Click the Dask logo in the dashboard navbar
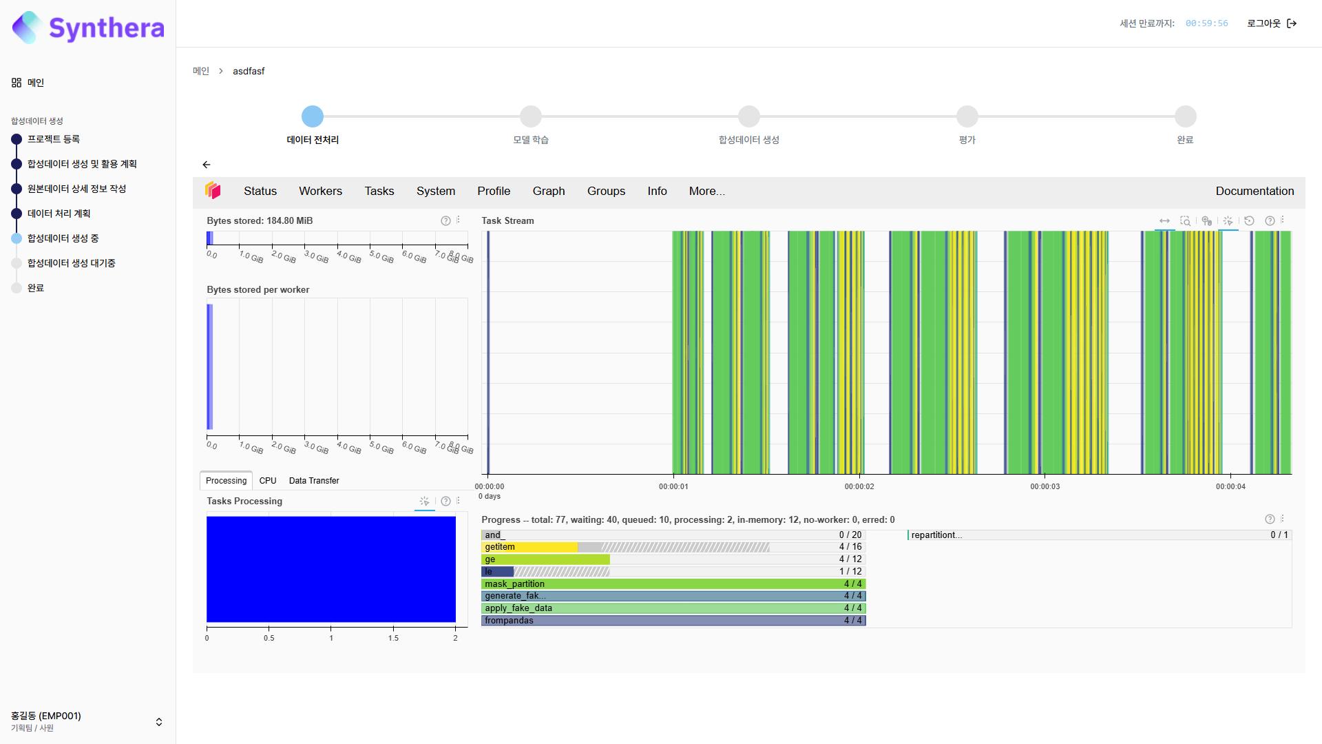 pyautogui.click(x=213, y=191)
